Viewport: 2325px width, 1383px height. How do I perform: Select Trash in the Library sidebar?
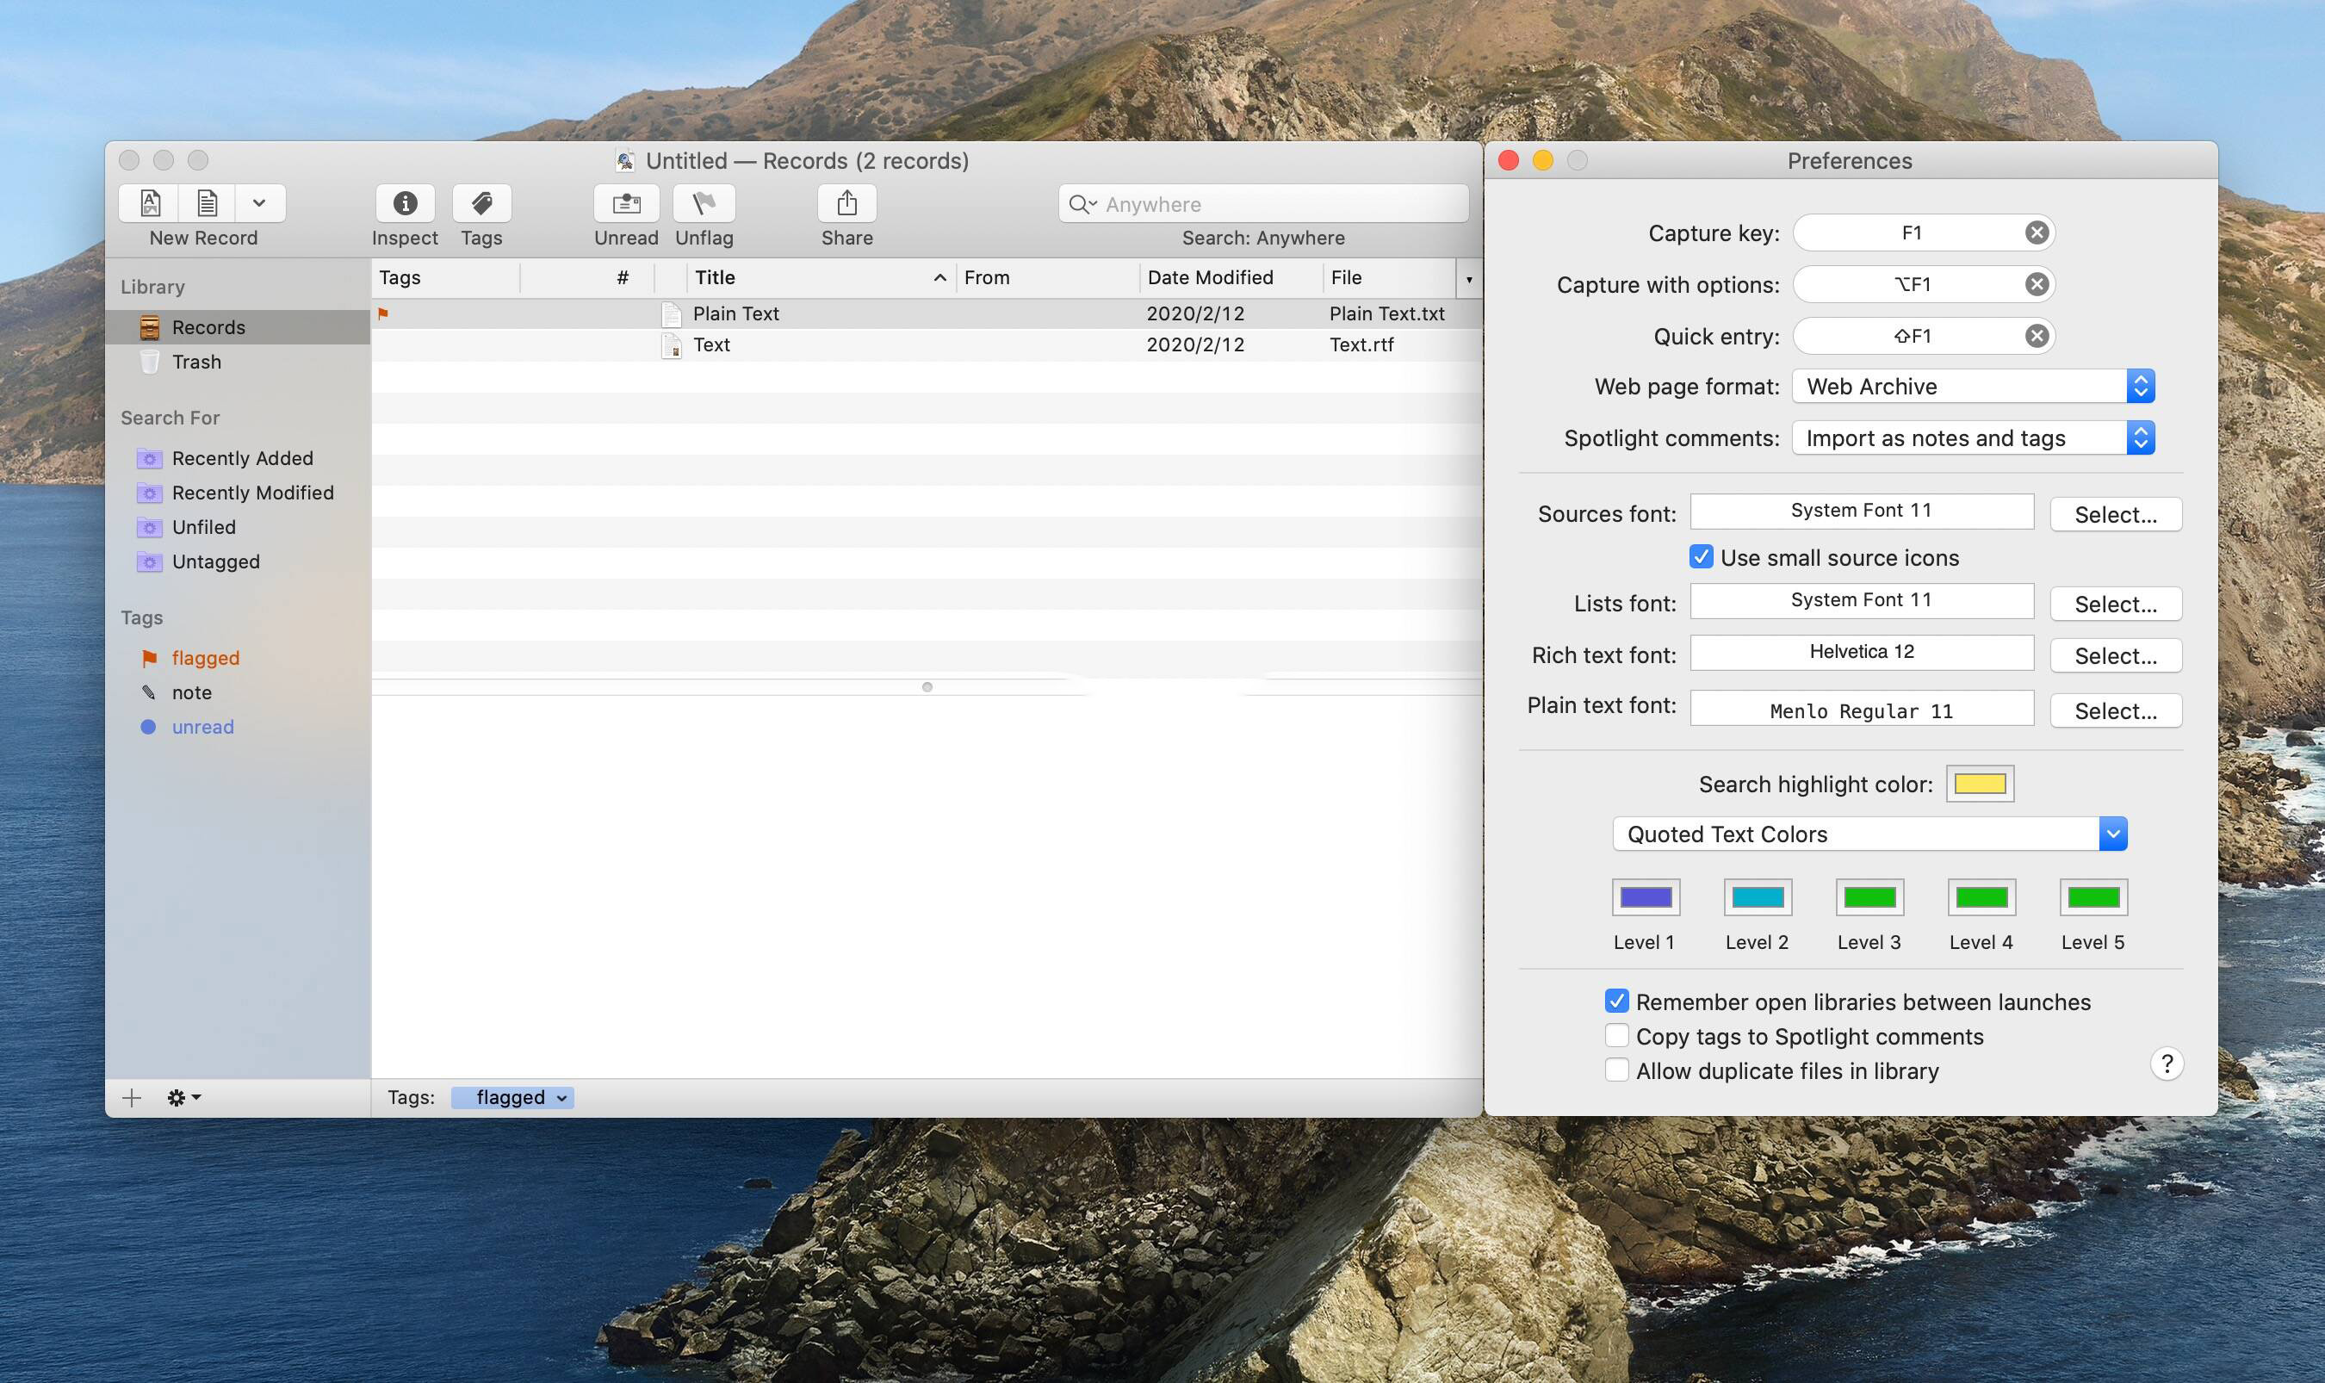pos(195,362)
